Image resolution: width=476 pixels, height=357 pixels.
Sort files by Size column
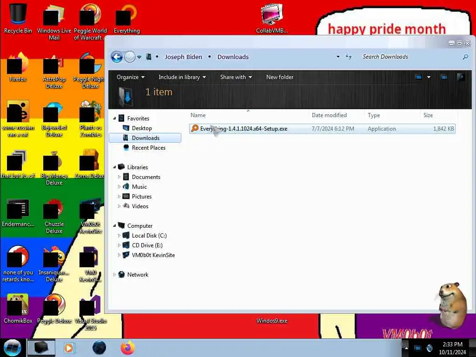[438, 115]
